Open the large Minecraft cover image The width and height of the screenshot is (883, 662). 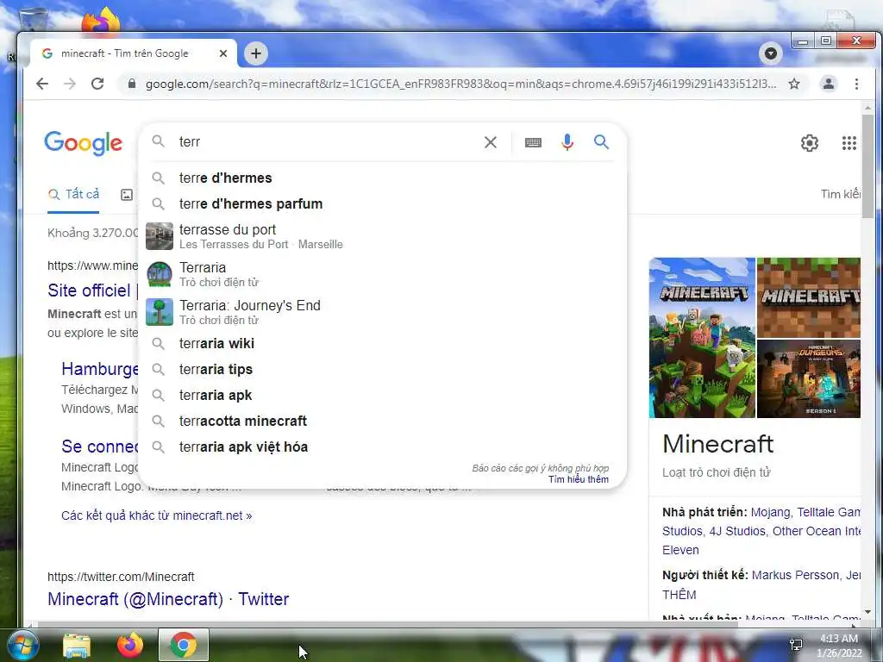(x=702, y=338)
